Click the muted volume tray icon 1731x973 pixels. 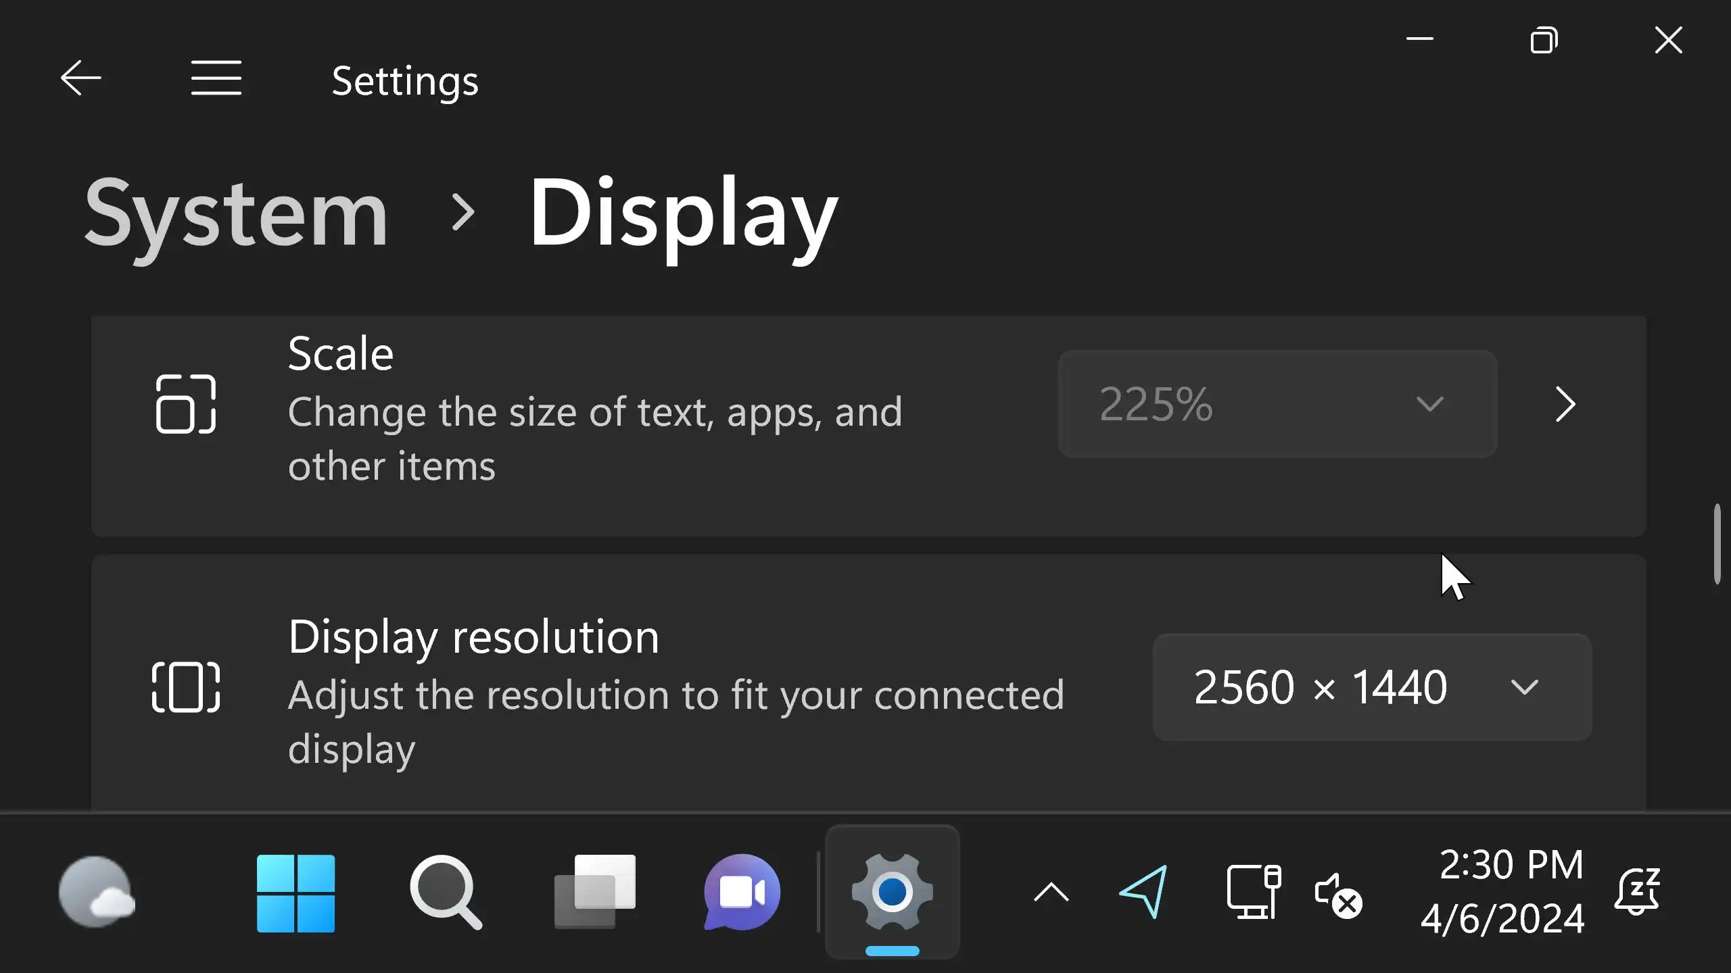(x=1337, y=895)
